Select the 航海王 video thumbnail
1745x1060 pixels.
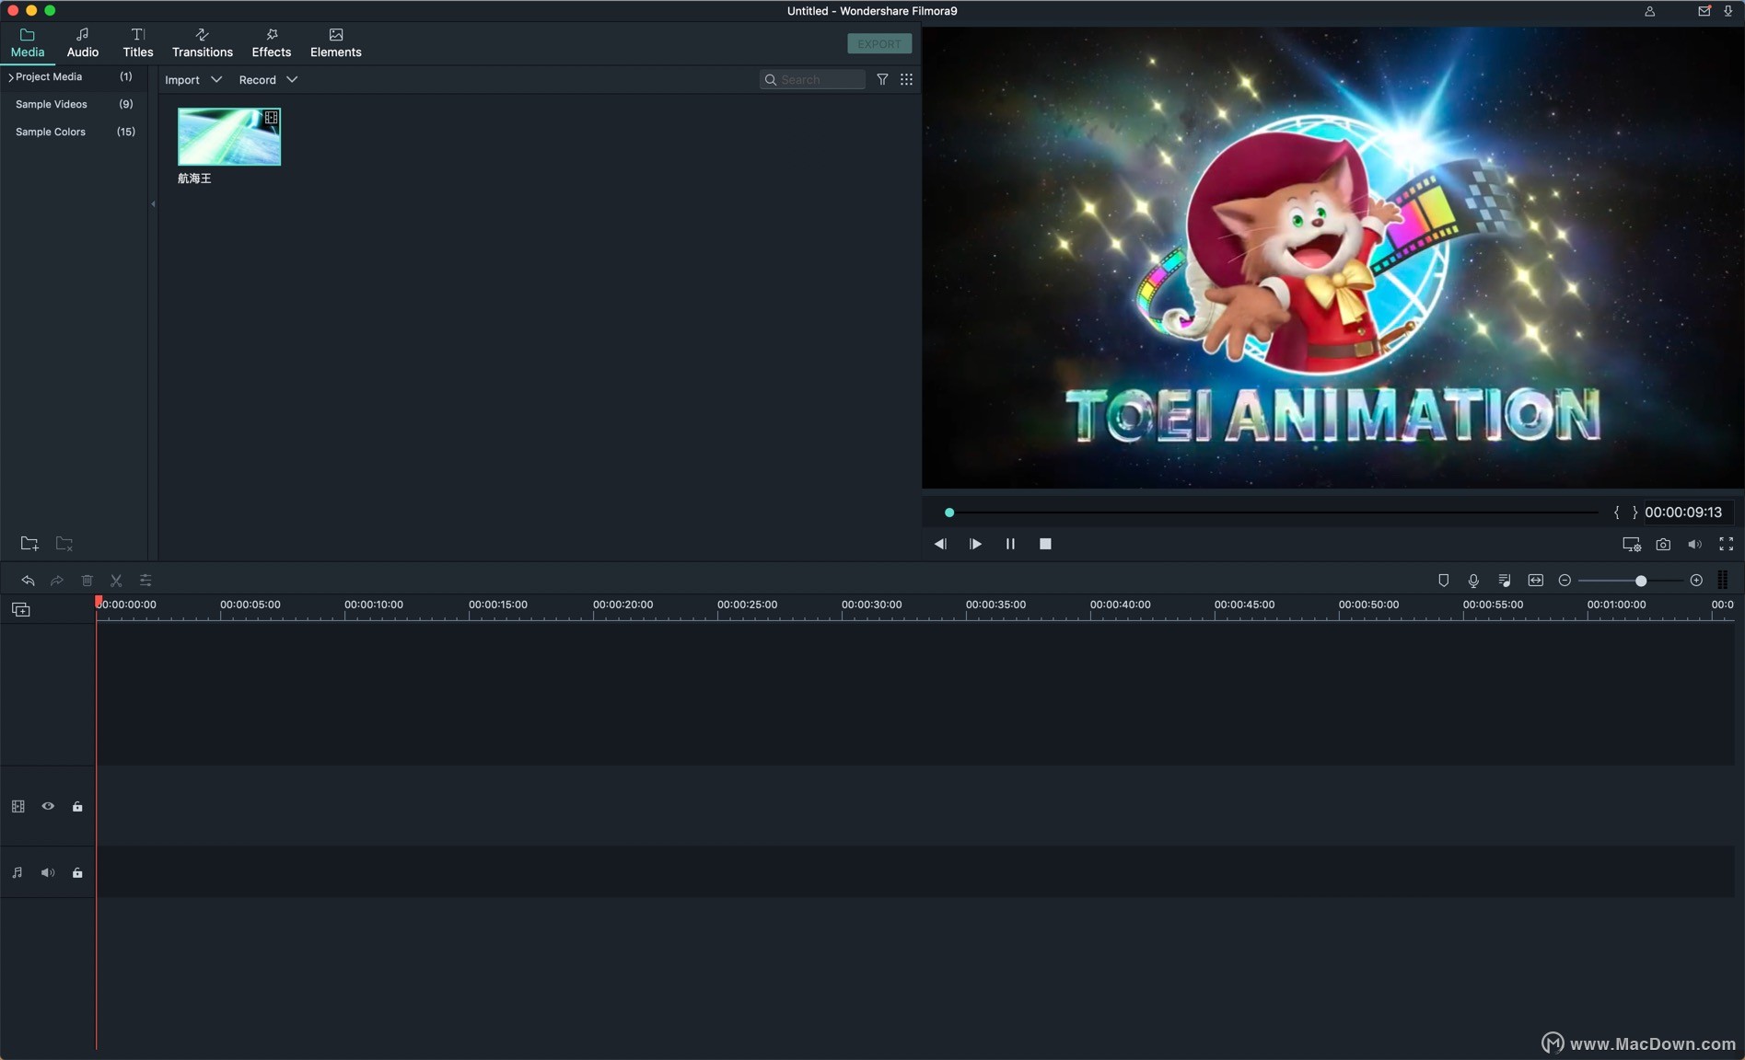[229, 137]
